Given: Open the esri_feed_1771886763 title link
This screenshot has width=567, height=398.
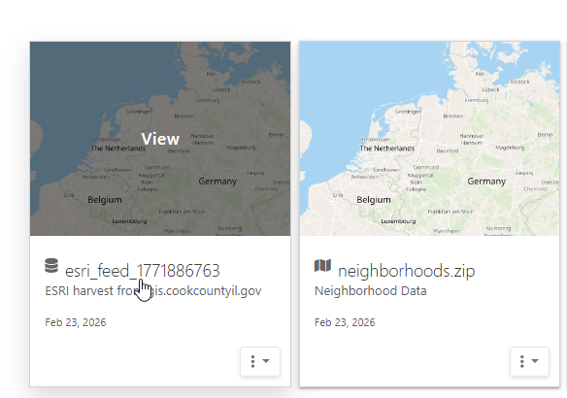Looking at the screenshot, I should pyautogui.click(x=142, y=271).
